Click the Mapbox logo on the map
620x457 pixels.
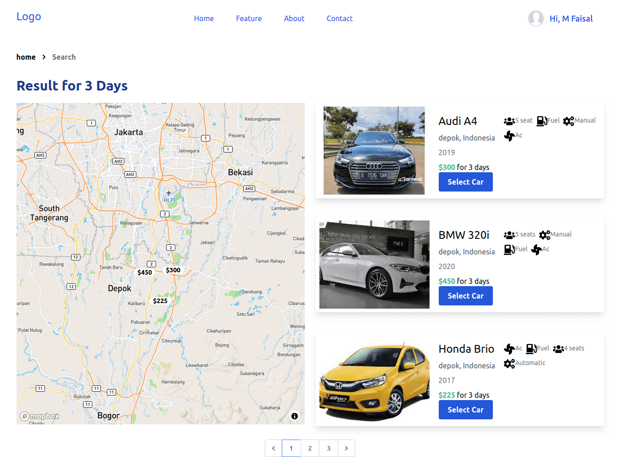(x=39, y=416)
